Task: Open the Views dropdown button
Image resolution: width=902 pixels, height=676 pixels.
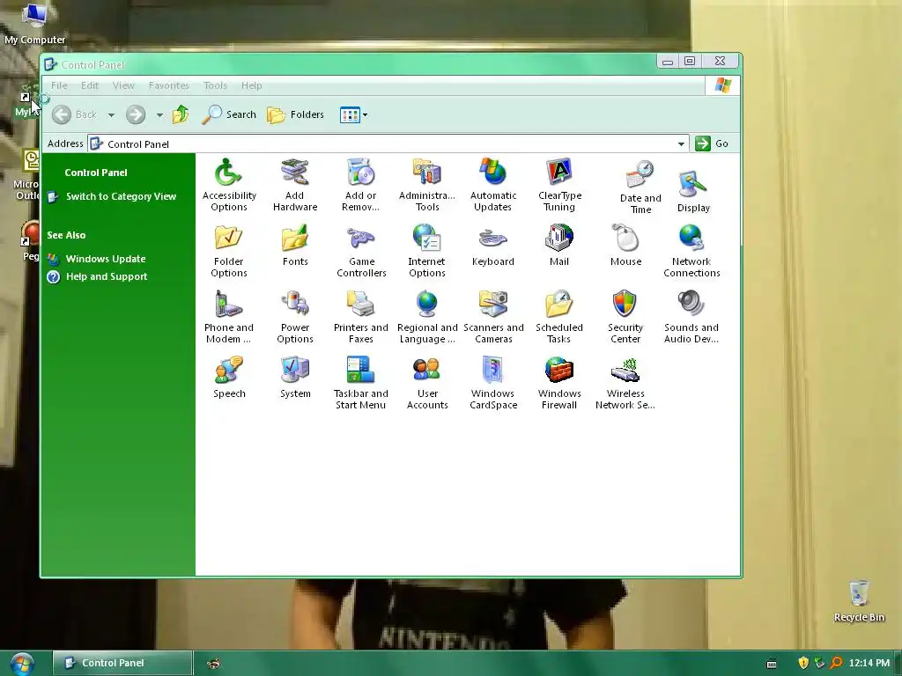Action: (353, 115)
